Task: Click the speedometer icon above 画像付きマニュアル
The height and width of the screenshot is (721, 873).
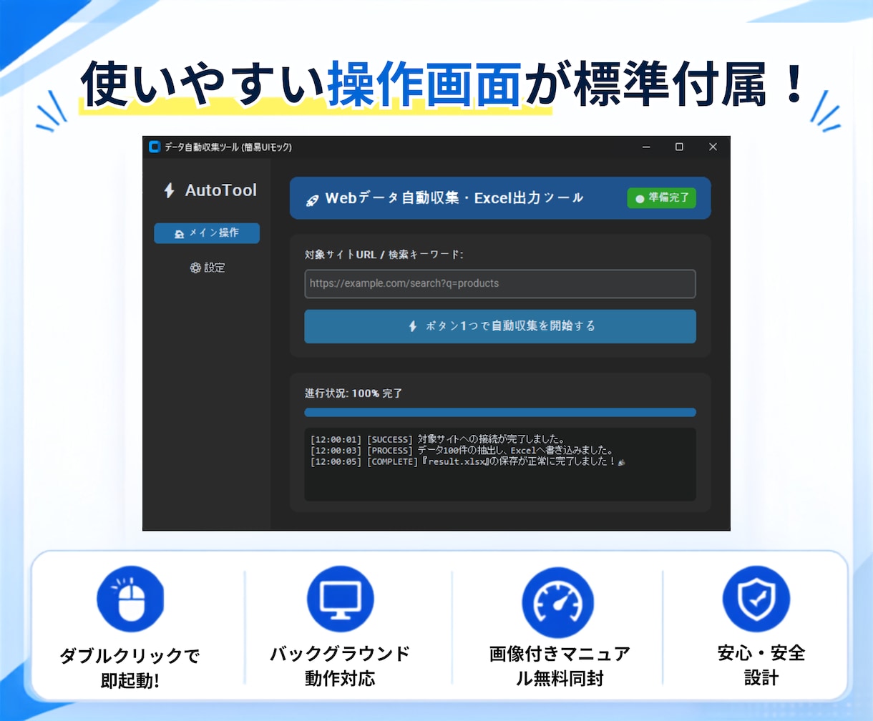Action: [x=557, y=602]
